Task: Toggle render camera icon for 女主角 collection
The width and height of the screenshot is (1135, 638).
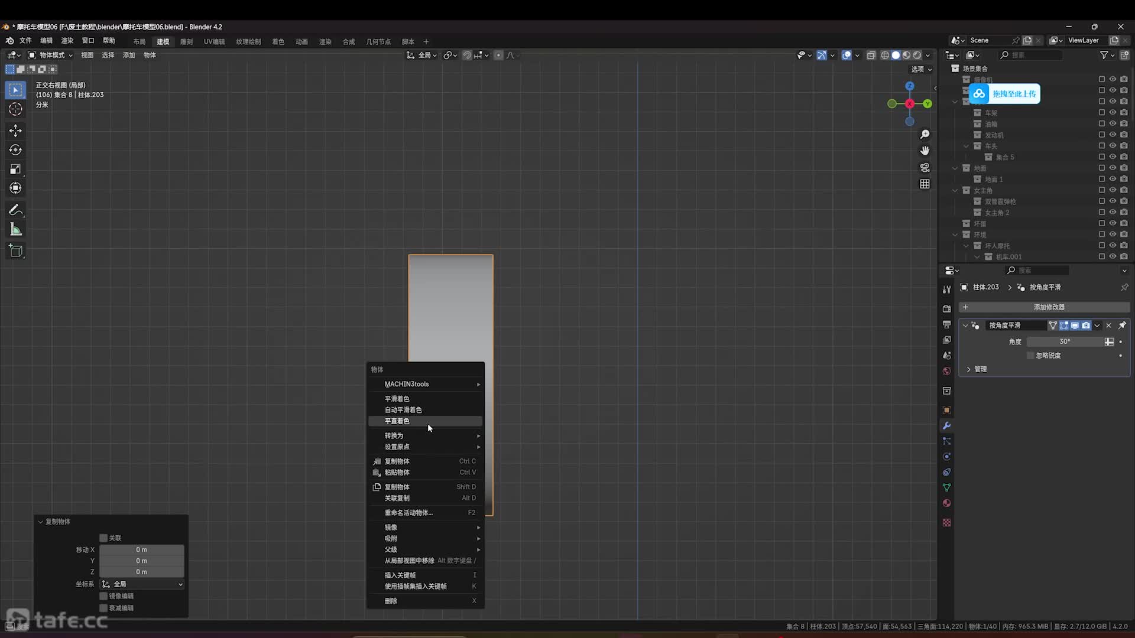Action: tap(1124, 190)
